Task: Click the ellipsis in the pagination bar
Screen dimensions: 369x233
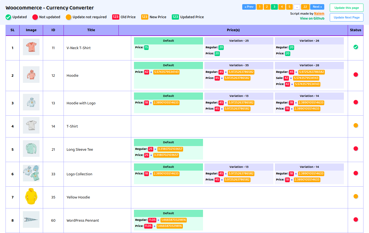Action: click(x=297, y=7)
